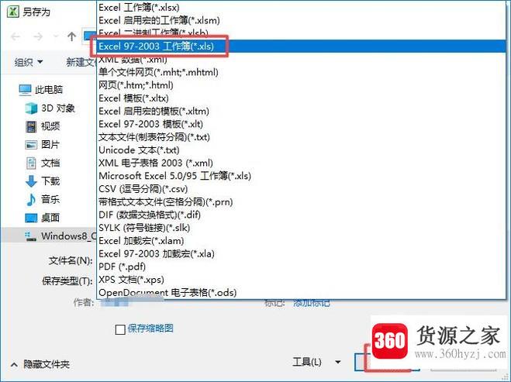Select 网页(*.htm;*.html) file type
The image size is (511, 382).
pyautogui.click(x=301, y=85)
